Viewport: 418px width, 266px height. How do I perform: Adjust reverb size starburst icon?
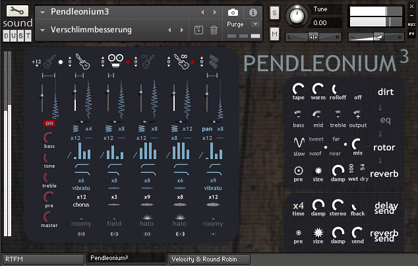pyautogui.click(x=318, y=170)
